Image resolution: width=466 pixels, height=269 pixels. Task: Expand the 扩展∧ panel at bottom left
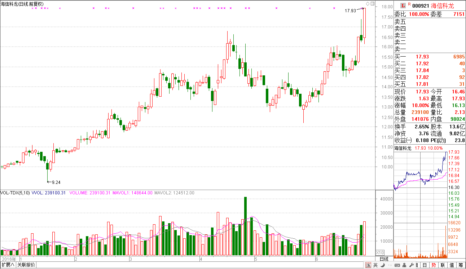pyautogui.click(x=8, y=265)
